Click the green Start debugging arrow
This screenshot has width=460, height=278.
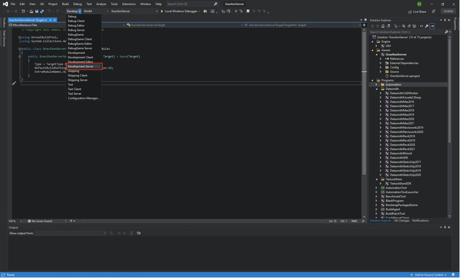pos(162,11)
